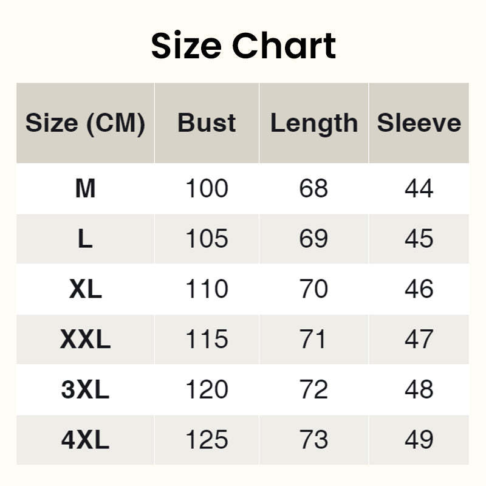The image size is (486, 486).
Task: Click the L size row label
Action: (85, 239)
